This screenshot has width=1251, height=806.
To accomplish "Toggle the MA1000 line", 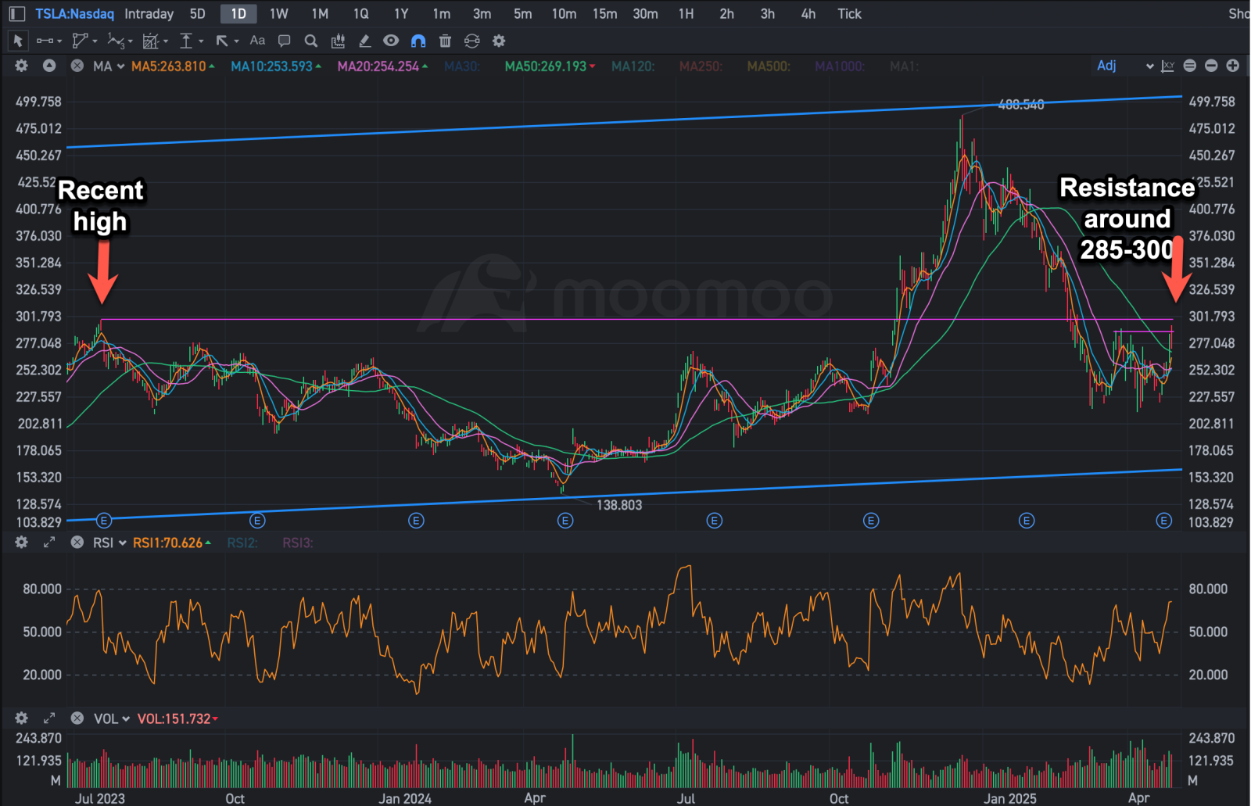I will pos(840,66).
